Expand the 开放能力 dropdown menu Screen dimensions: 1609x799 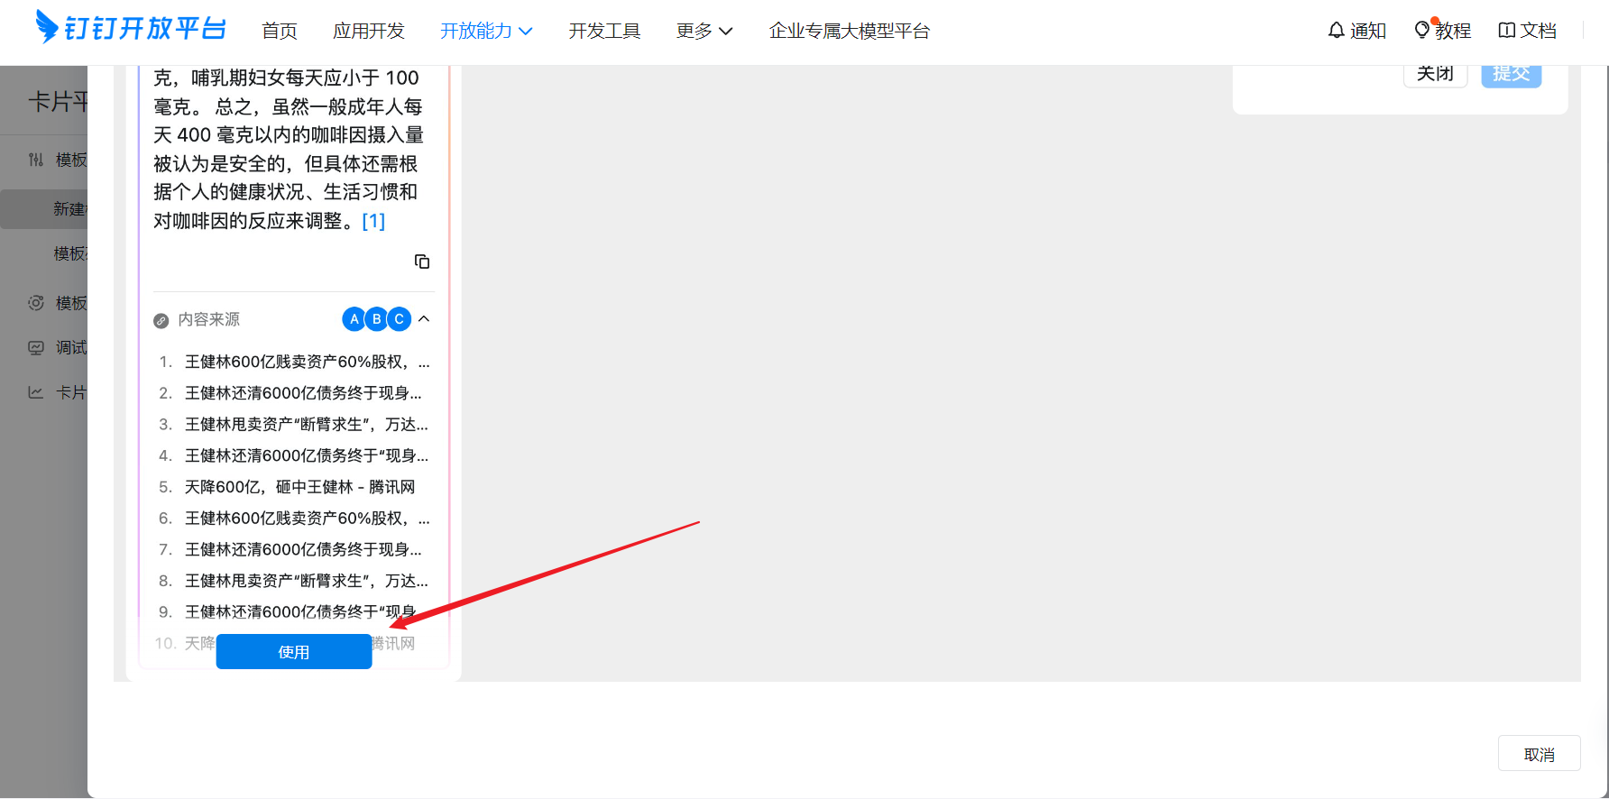486,31
